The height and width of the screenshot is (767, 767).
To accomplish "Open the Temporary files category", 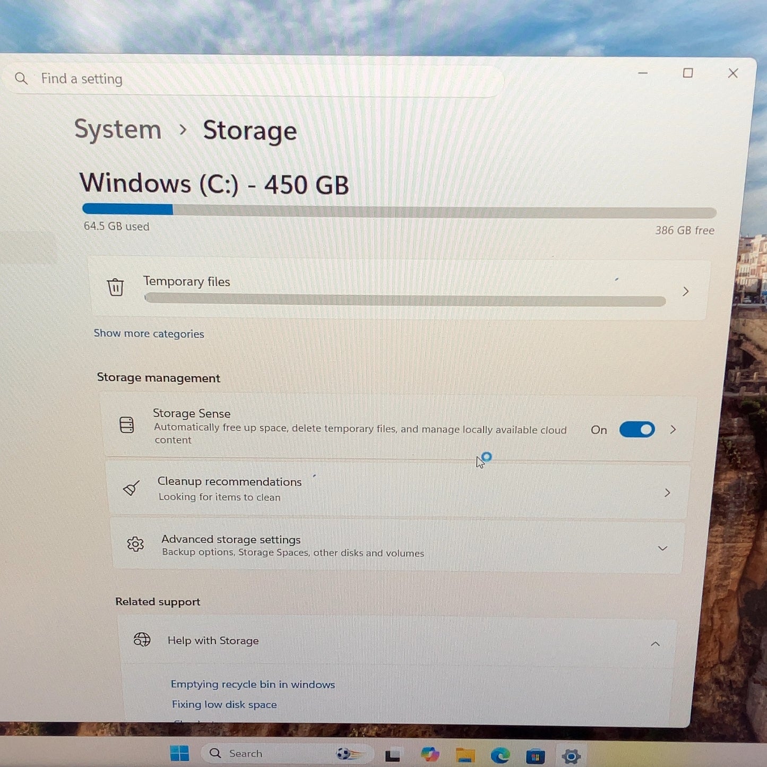I will (x=399, y=289).
